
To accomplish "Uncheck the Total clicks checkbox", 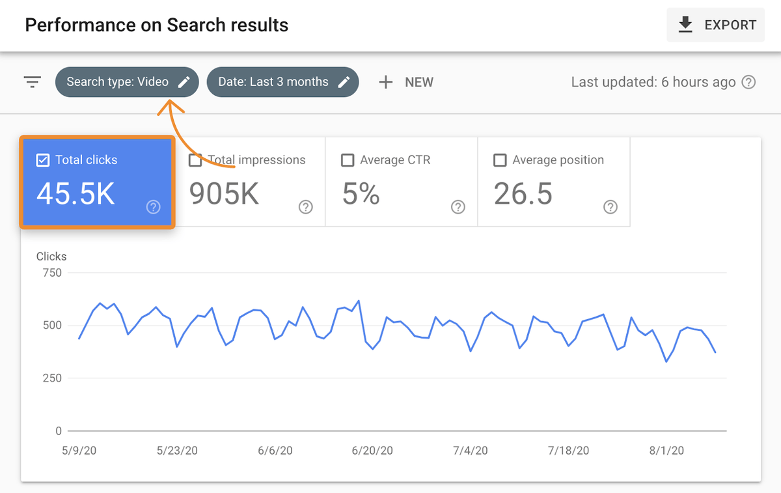I will click(43, 160).
